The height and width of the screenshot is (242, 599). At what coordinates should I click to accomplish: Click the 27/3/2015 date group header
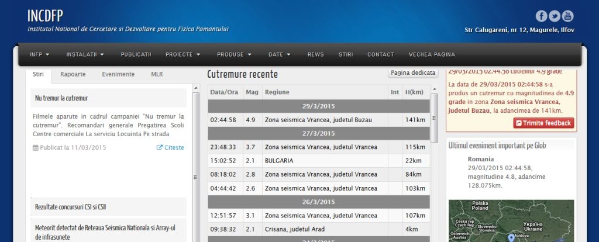(x=319, y=134)
